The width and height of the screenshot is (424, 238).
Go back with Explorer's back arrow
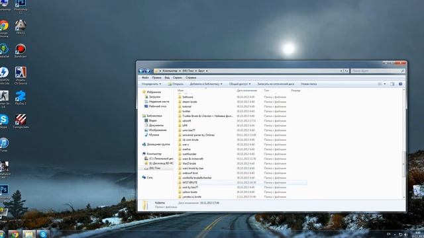tap(141, 71)
